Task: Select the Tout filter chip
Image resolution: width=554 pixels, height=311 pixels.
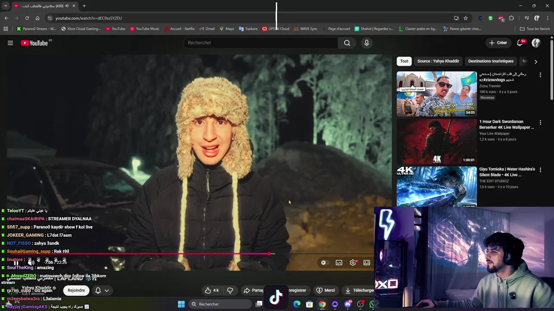Action: click(x=404, y=61)
